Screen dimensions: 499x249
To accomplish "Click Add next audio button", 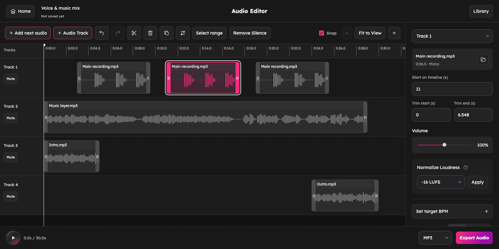I will 28,33.
